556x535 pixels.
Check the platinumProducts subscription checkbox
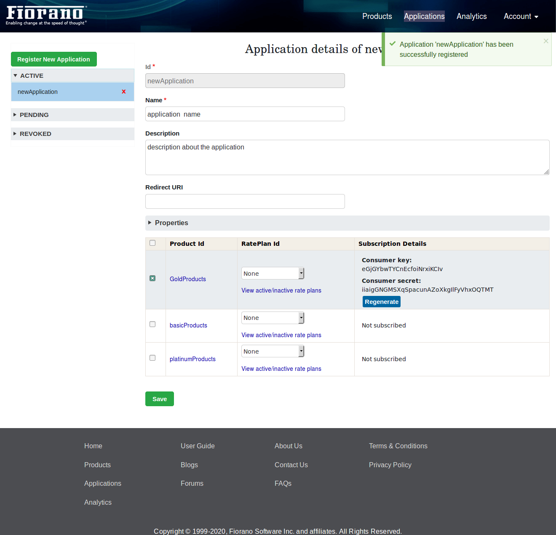click(152, 358)
